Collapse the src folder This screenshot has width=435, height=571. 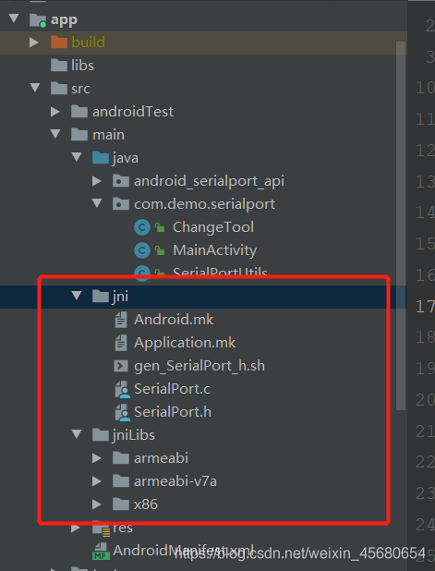click(x=35, y=88)
